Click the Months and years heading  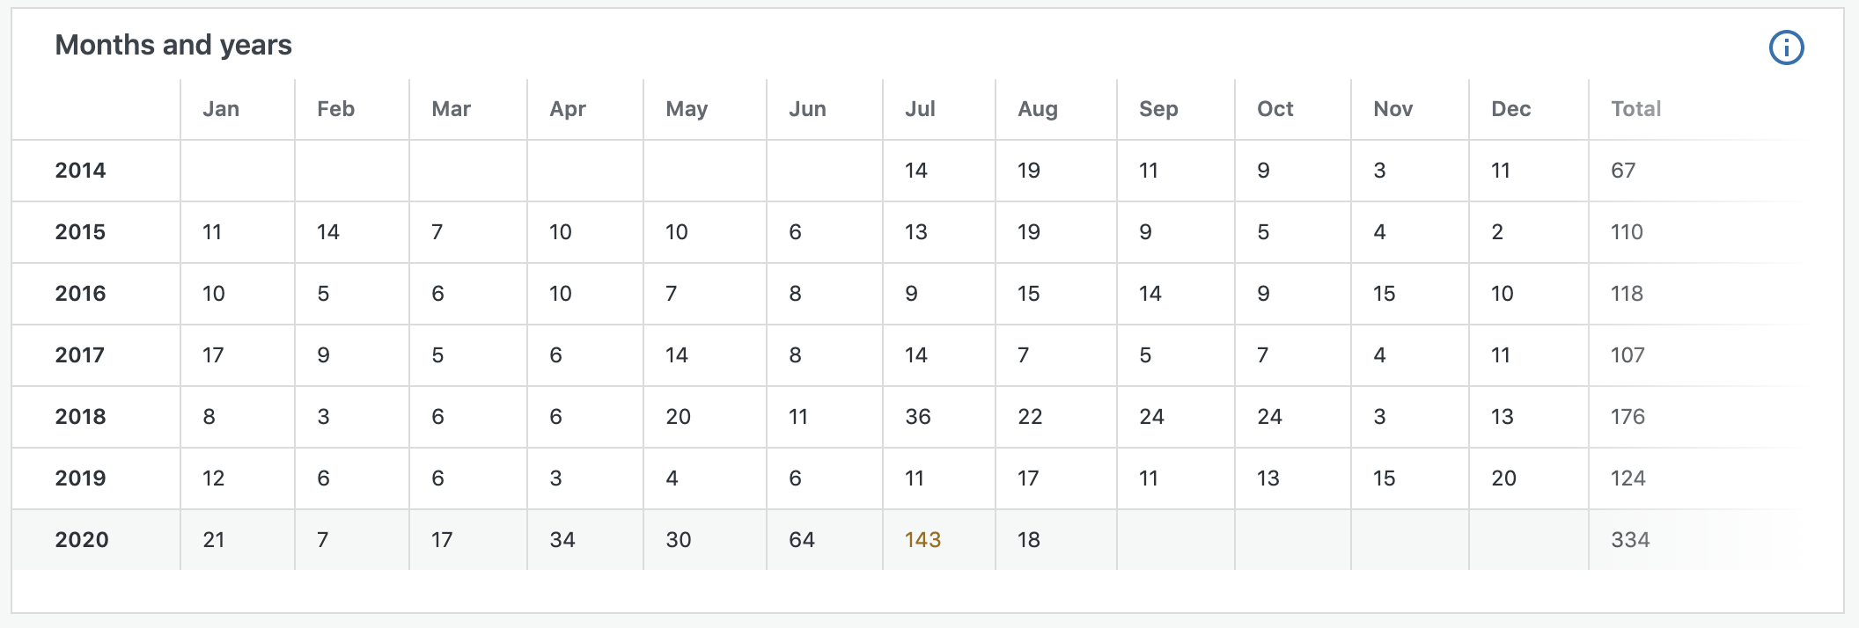click(x=173, y=45)
